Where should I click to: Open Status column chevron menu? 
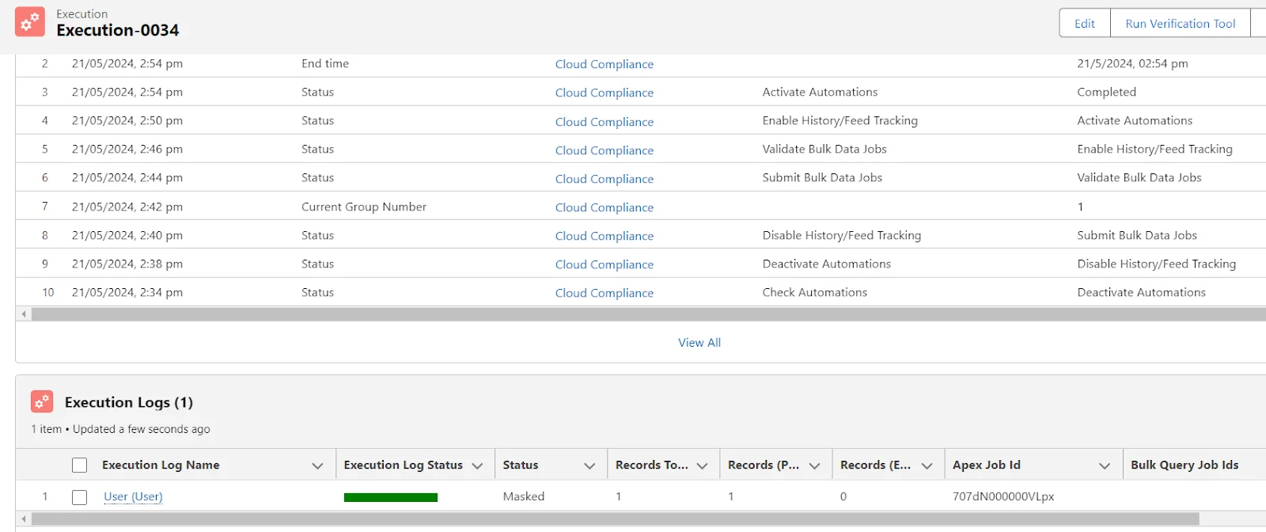click(x=589, y=465)
